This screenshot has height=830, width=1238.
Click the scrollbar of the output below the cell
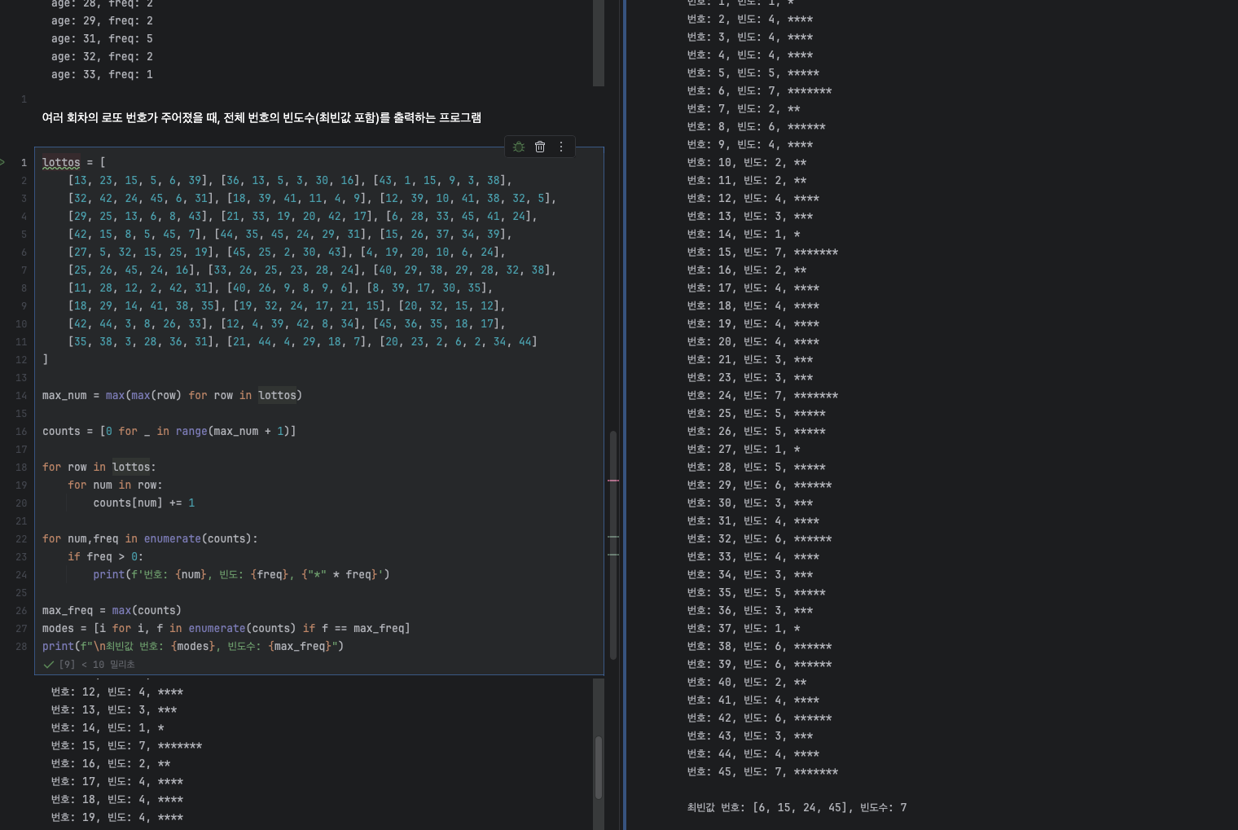599,768
